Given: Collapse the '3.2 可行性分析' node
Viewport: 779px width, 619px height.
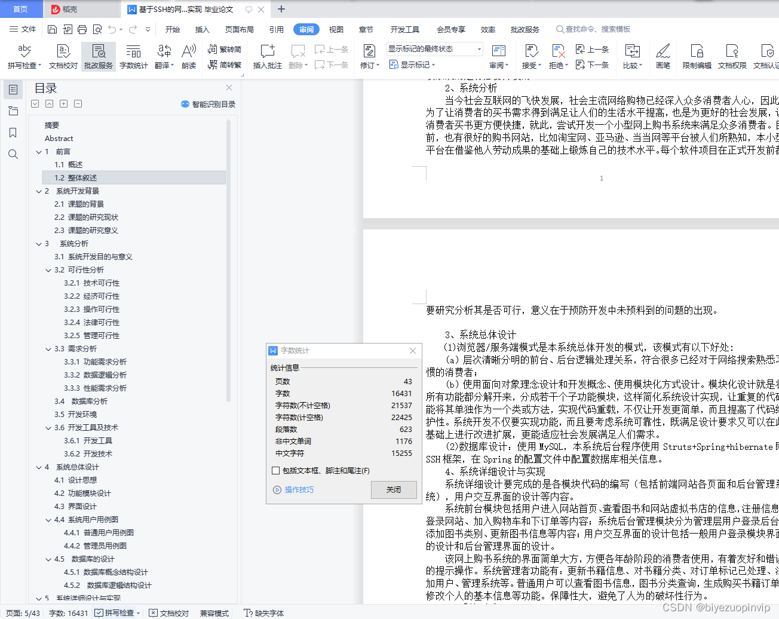Looking at the screenshot, I should (x=48, y=270).
